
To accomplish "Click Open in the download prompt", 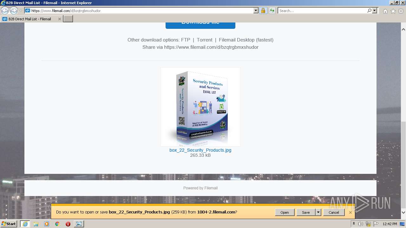I will 285,212.
